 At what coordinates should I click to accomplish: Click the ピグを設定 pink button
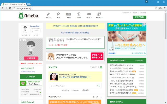31,58
